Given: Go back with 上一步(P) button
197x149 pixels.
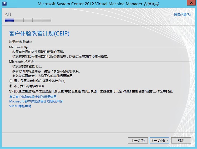Looking at the screenshot, I should tap(138, 141).
